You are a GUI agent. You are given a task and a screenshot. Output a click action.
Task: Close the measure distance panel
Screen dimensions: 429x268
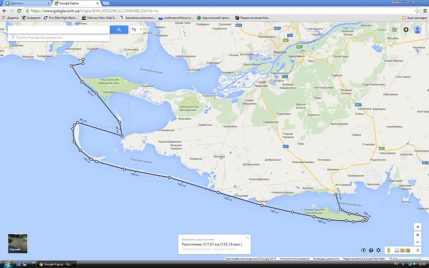(248, 238)
